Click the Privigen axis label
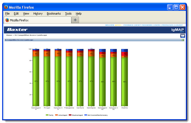Screen dimensions: 191x123 pos(47,108)
